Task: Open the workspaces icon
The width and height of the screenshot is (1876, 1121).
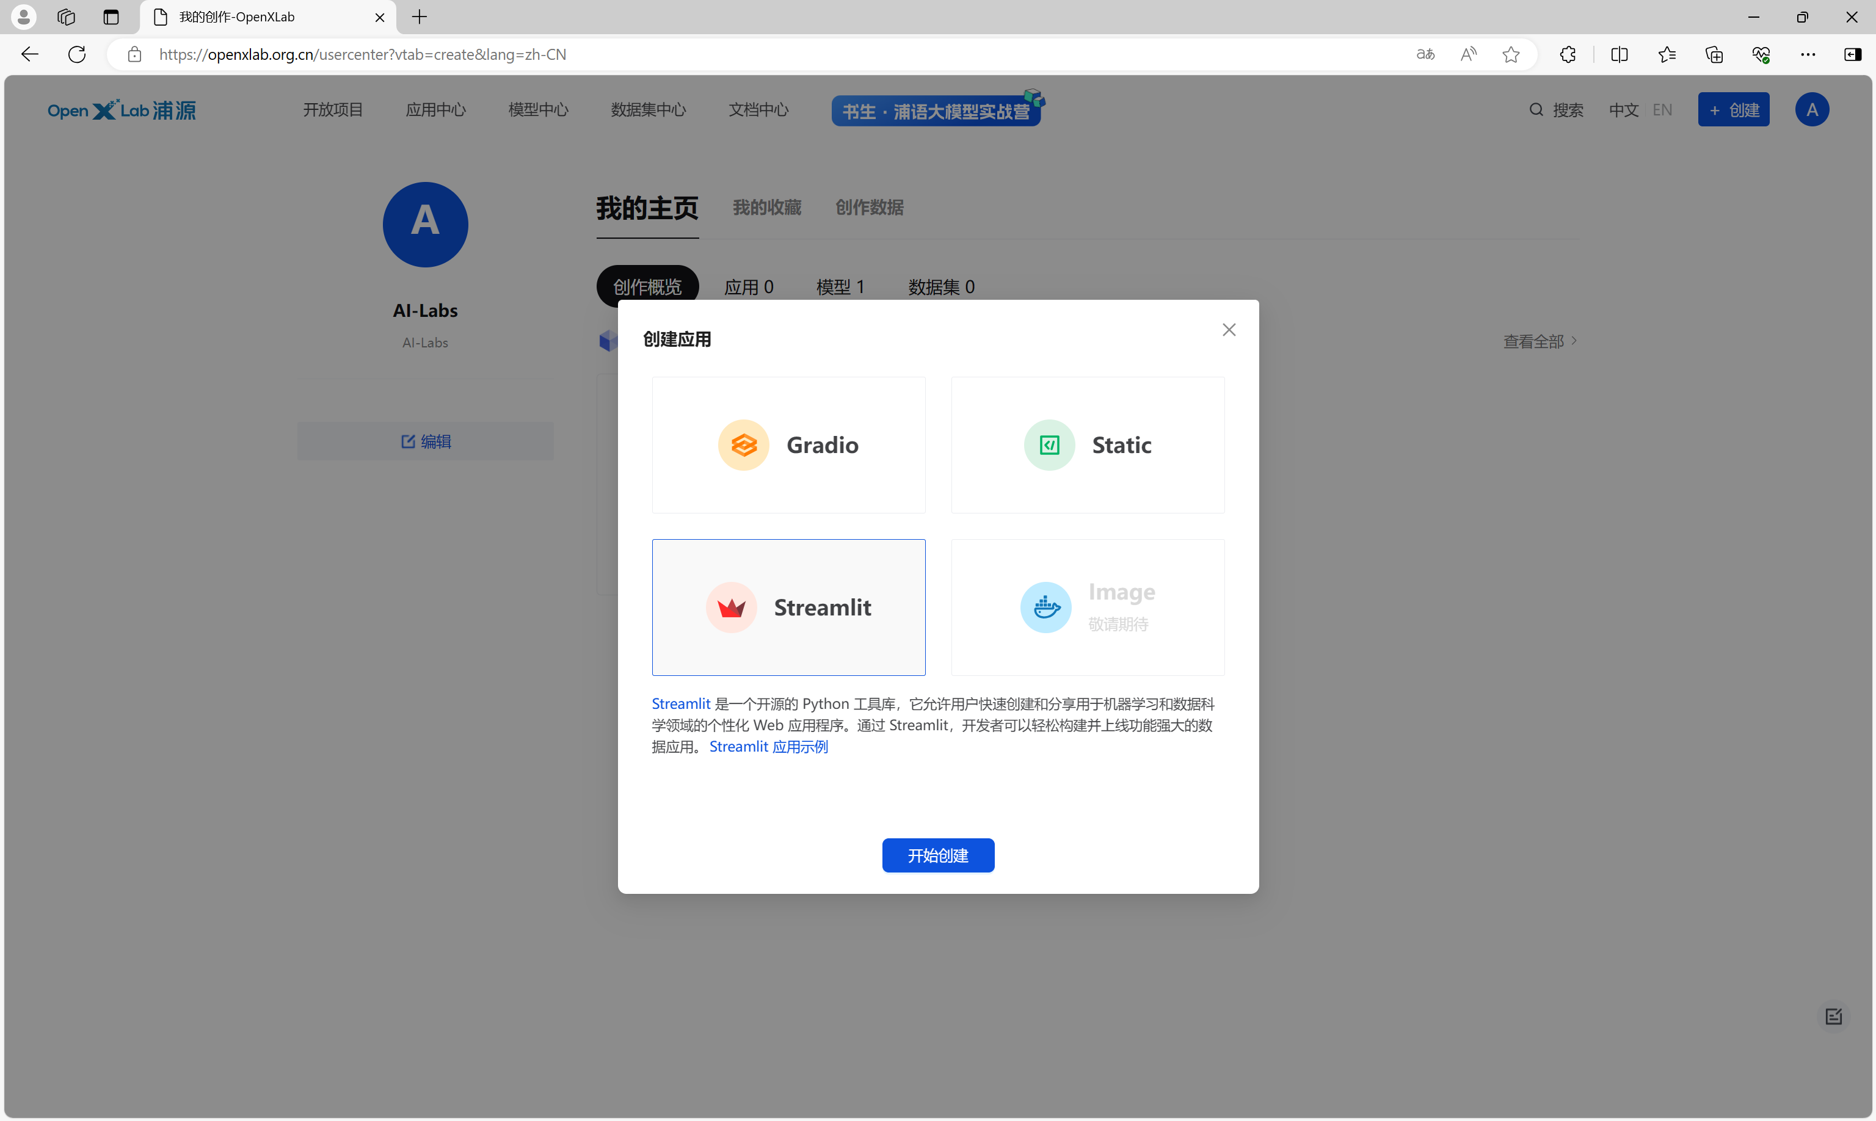Action: (67, 16)
